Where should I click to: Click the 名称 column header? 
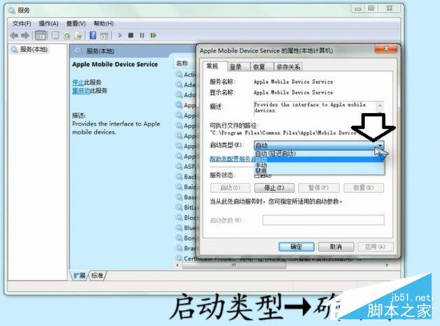[182, 64]
